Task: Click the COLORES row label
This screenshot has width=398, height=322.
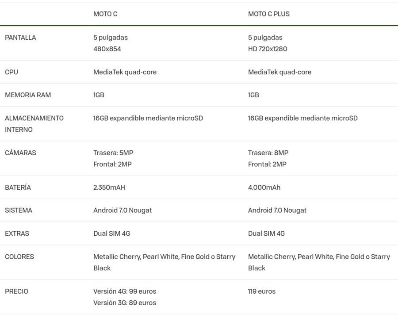Action: [19, 257]
